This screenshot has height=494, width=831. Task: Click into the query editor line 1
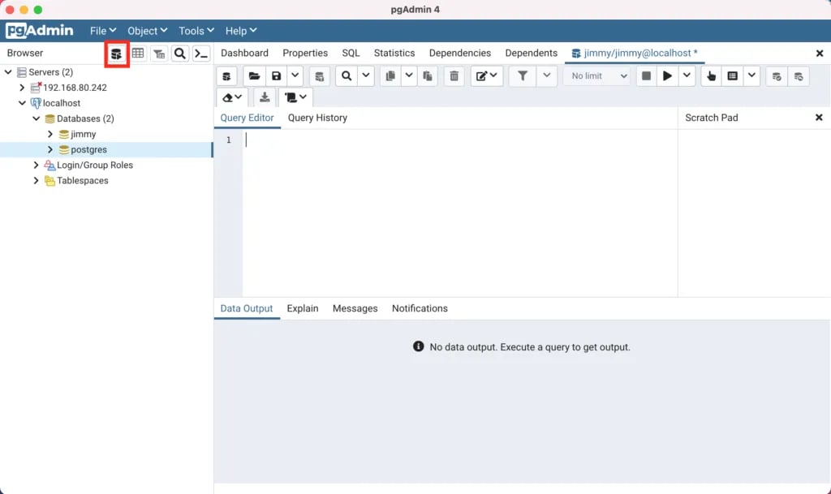click(x=460, y=140)
